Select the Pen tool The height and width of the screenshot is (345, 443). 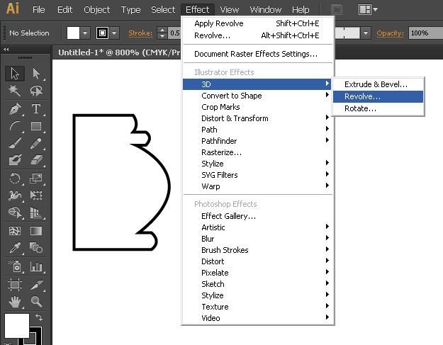(x=15, y=108)
